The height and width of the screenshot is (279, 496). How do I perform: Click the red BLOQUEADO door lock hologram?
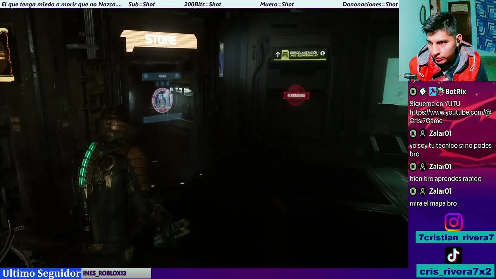pyautogui.click(x=296, y=95)
